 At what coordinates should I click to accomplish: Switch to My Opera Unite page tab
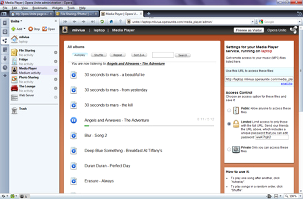click(x=32, y=14)
